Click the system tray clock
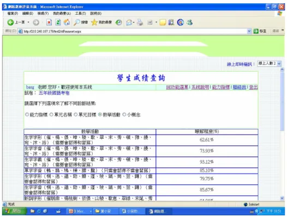287x217 pixels. [273, 211]
